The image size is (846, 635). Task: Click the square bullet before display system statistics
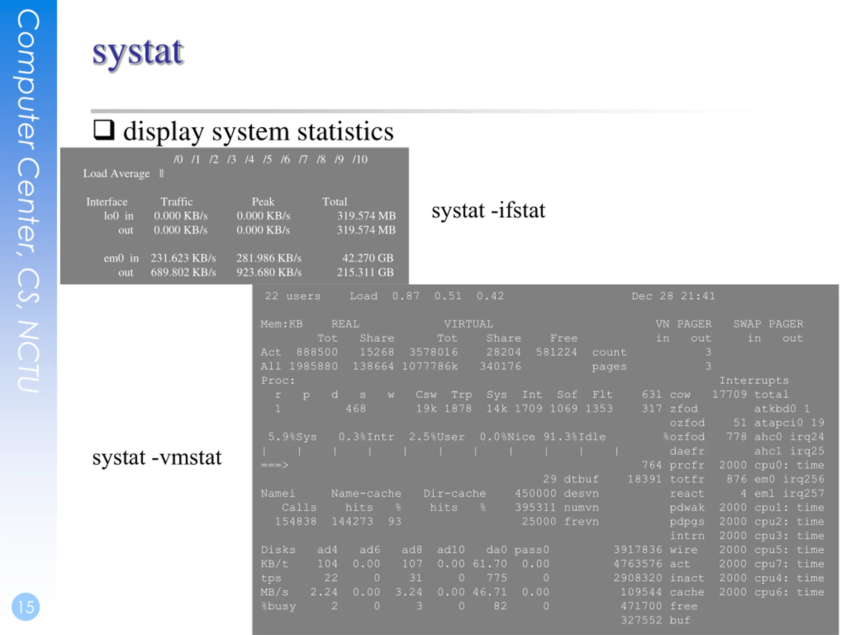(x=104, y=130)
